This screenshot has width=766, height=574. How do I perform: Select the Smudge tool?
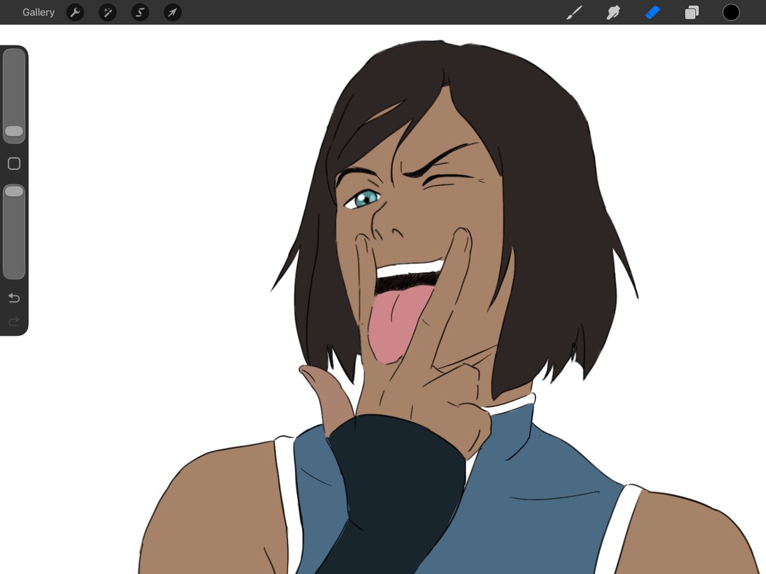point(613,12)
